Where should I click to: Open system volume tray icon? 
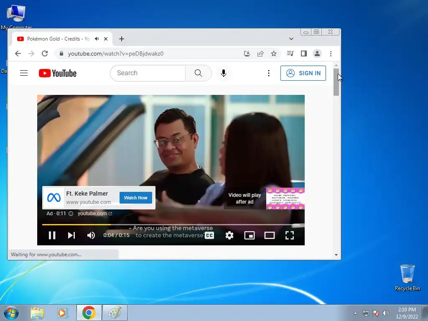coord(386,313)
